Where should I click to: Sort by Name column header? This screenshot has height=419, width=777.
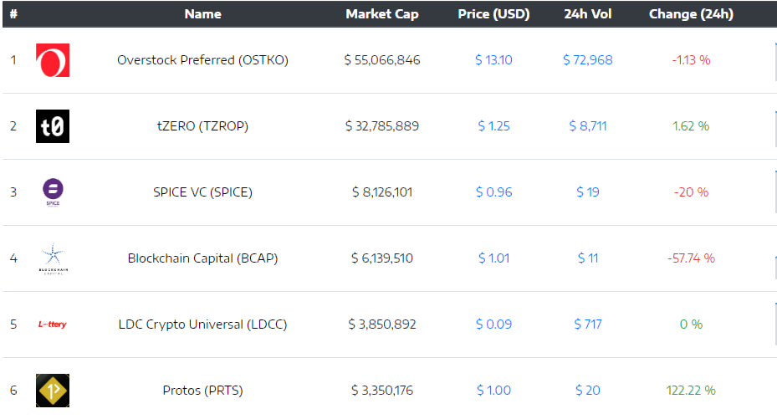(x=202, y=14)
